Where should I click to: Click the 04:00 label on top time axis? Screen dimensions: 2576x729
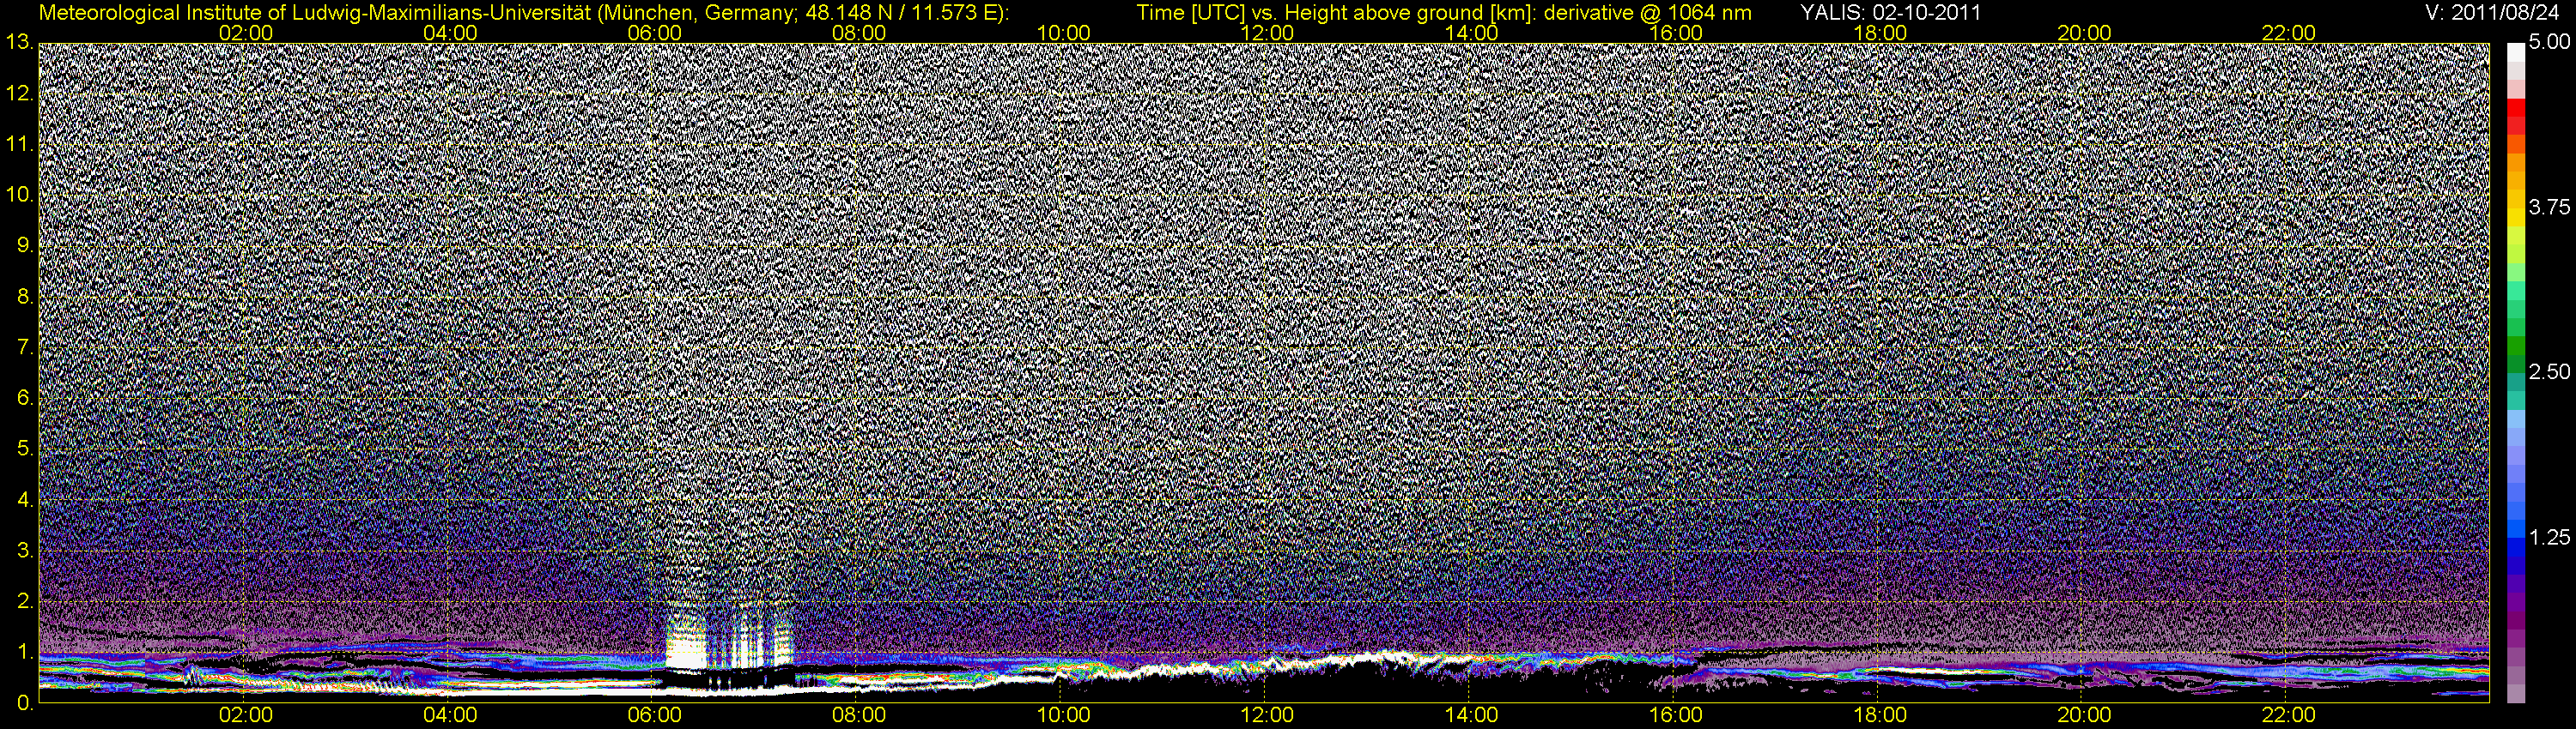450,33
